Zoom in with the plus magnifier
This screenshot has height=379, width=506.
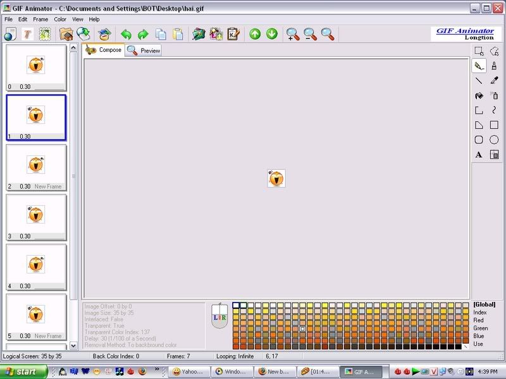293,34
